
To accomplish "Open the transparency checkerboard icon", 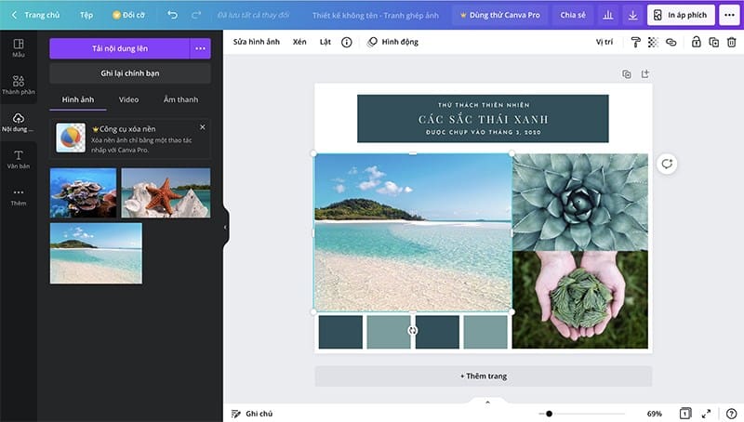I will coord(653,42).
